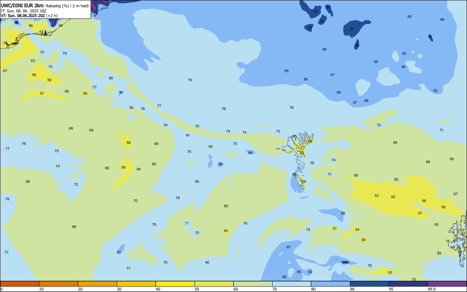Viewport: 467px width, 292px height.
Task: Click the 0–10 dark orange legend swatch
Action: pos(20,284)
